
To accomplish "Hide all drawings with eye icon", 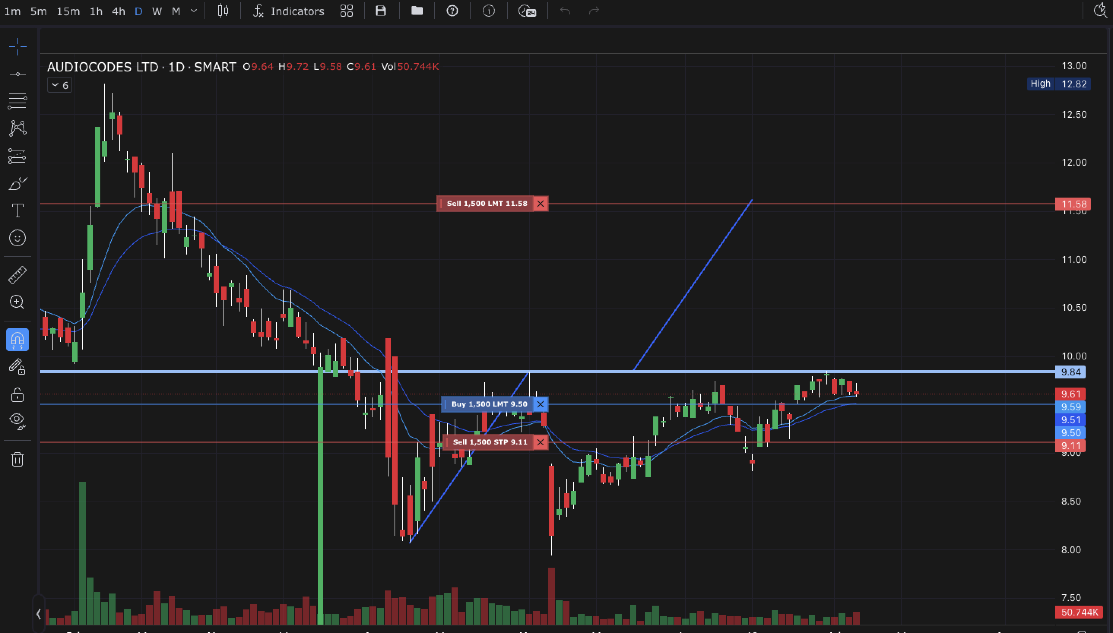I will pos(17,420).
